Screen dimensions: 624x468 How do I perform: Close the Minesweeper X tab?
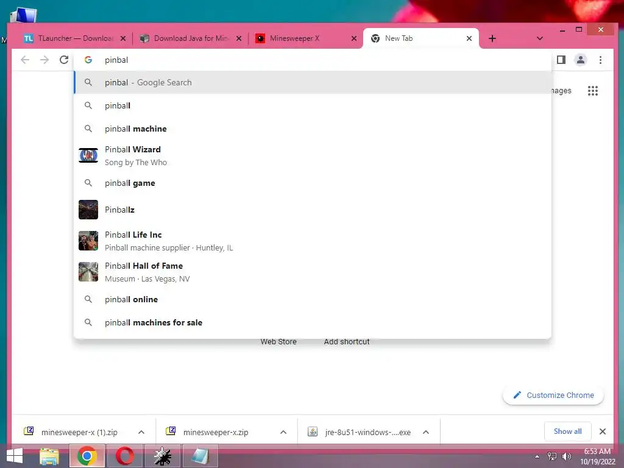[x=354, y=38]
